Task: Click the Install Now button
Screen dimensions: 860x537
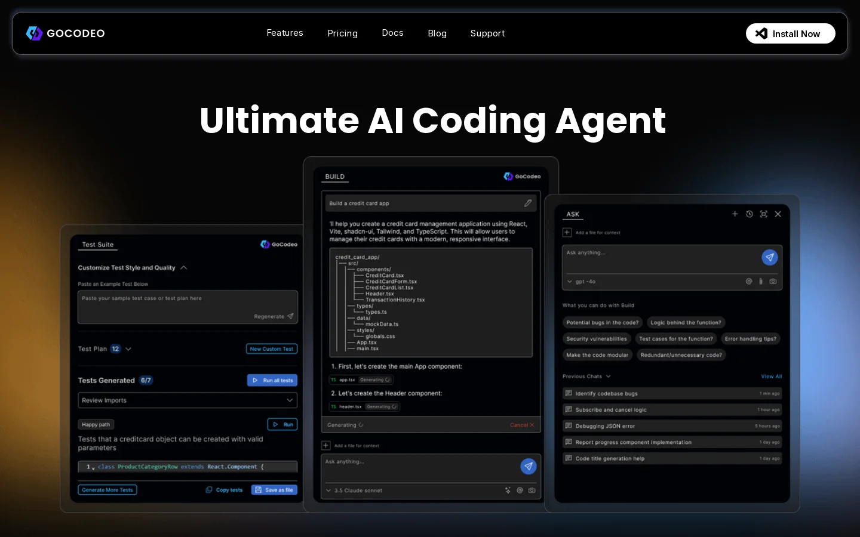Action: [791, 33]
